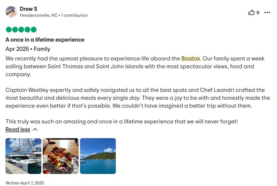The height and width of the screenshot is (186, 277).
Task: Click the "A once in a lifetime experience" title
Action: coord(45,40)
